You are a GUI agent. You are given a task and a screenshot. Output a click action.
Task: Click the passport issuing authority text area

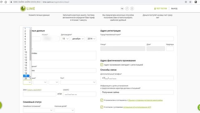64,56
